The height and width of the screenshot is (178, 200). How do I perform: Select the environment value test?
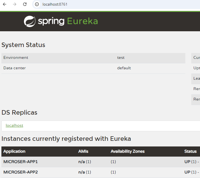pos(121,58)
